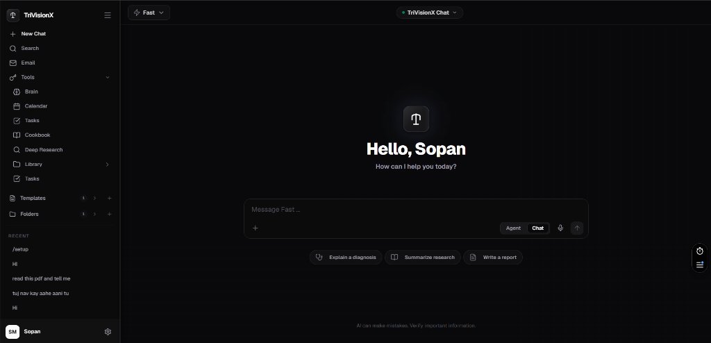Image resolution: width=711 pixels, height=343 pixels.
Task: Expand the Library chevron arrow
Action: (108, 165)
